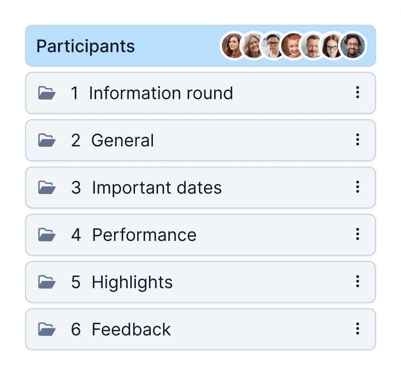The height and width of the screenshot is (375, 401).
Task: Click the folder icon beside Performance
Action: (47, 235)
